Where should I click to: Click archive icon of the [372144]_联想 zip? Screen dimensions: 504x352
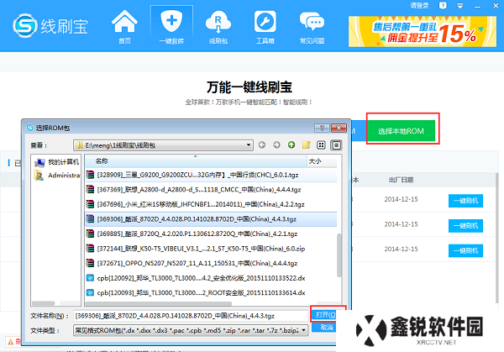[90, 249]
